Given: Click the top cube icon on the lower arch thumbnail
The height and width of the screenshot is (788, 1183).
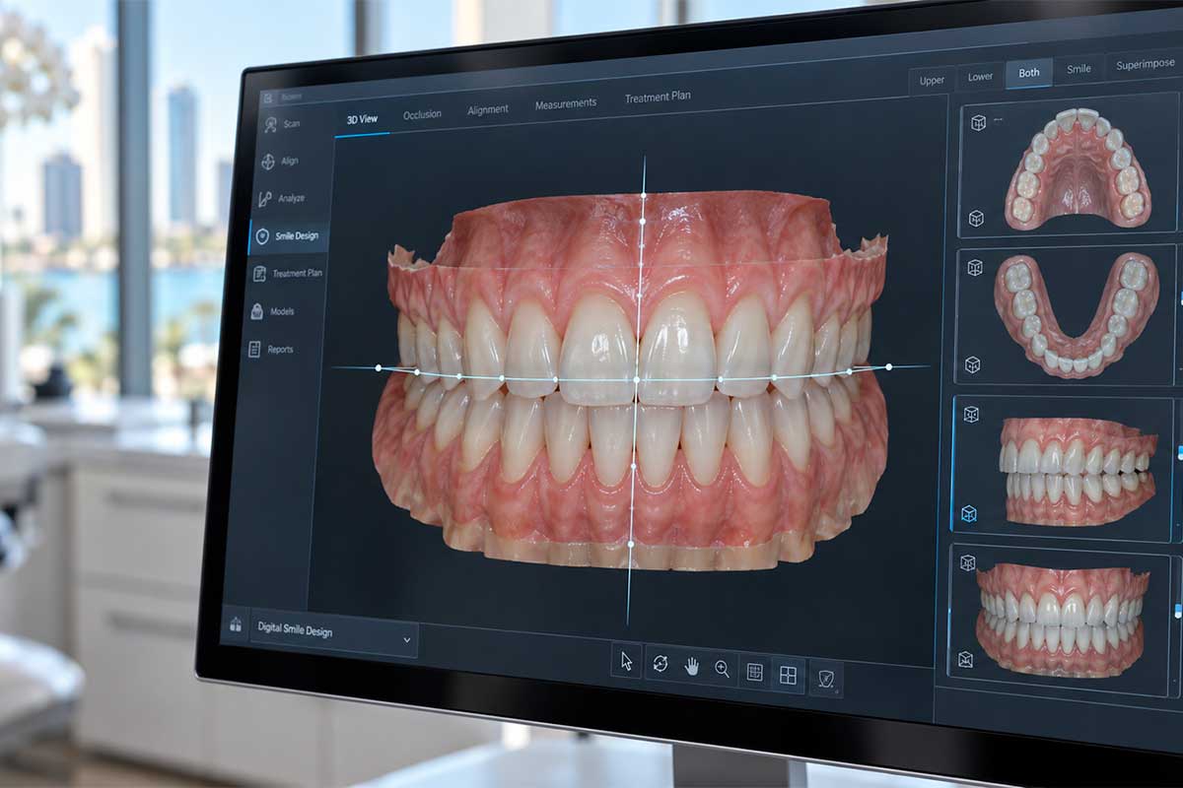Looking at the screenshot, I should coord(975,268).
